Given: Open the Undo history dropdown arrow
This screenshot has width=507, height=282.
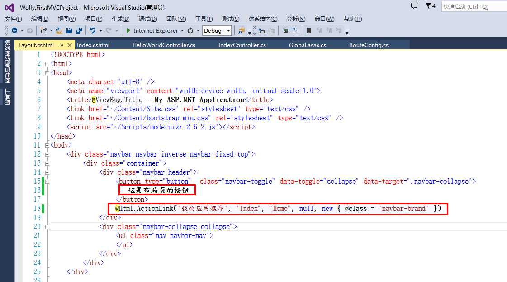Looking at the screenshot, I should coord(100,31).
